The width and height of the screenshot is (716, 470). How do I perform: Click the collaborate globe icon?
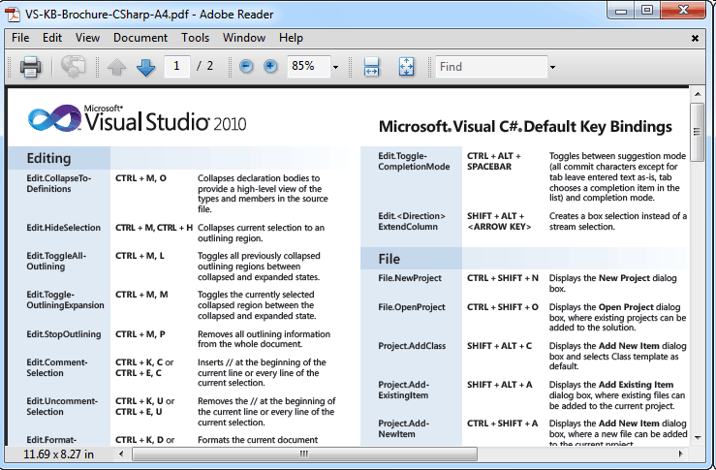(x=73, y=67)
